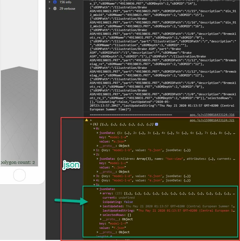The height and width of the screenshot is (241, 240).
Task: Select the key "model-1-c" text
Action: point(118,163)
